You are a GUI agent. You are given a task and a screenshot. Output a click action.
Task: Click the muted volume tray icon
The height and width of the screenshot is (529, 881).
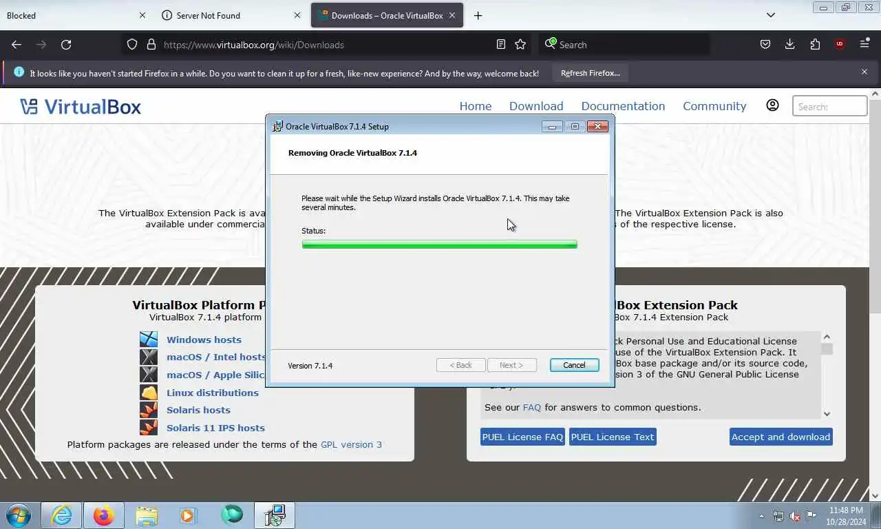(x=795, y=516)
